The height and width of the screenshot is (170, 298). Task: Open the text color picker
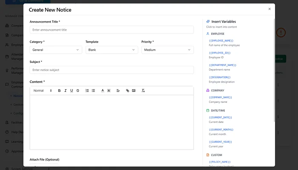click(x=103, y=91)
